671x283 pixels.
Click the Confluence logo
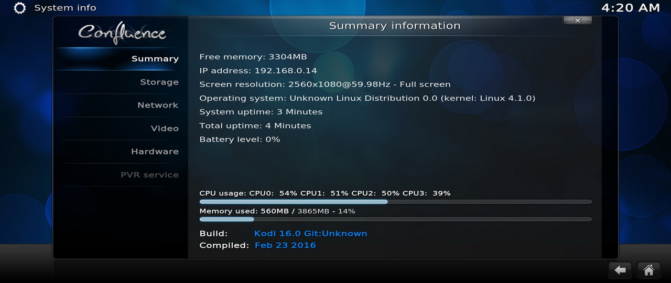click(x=122, y=32)
